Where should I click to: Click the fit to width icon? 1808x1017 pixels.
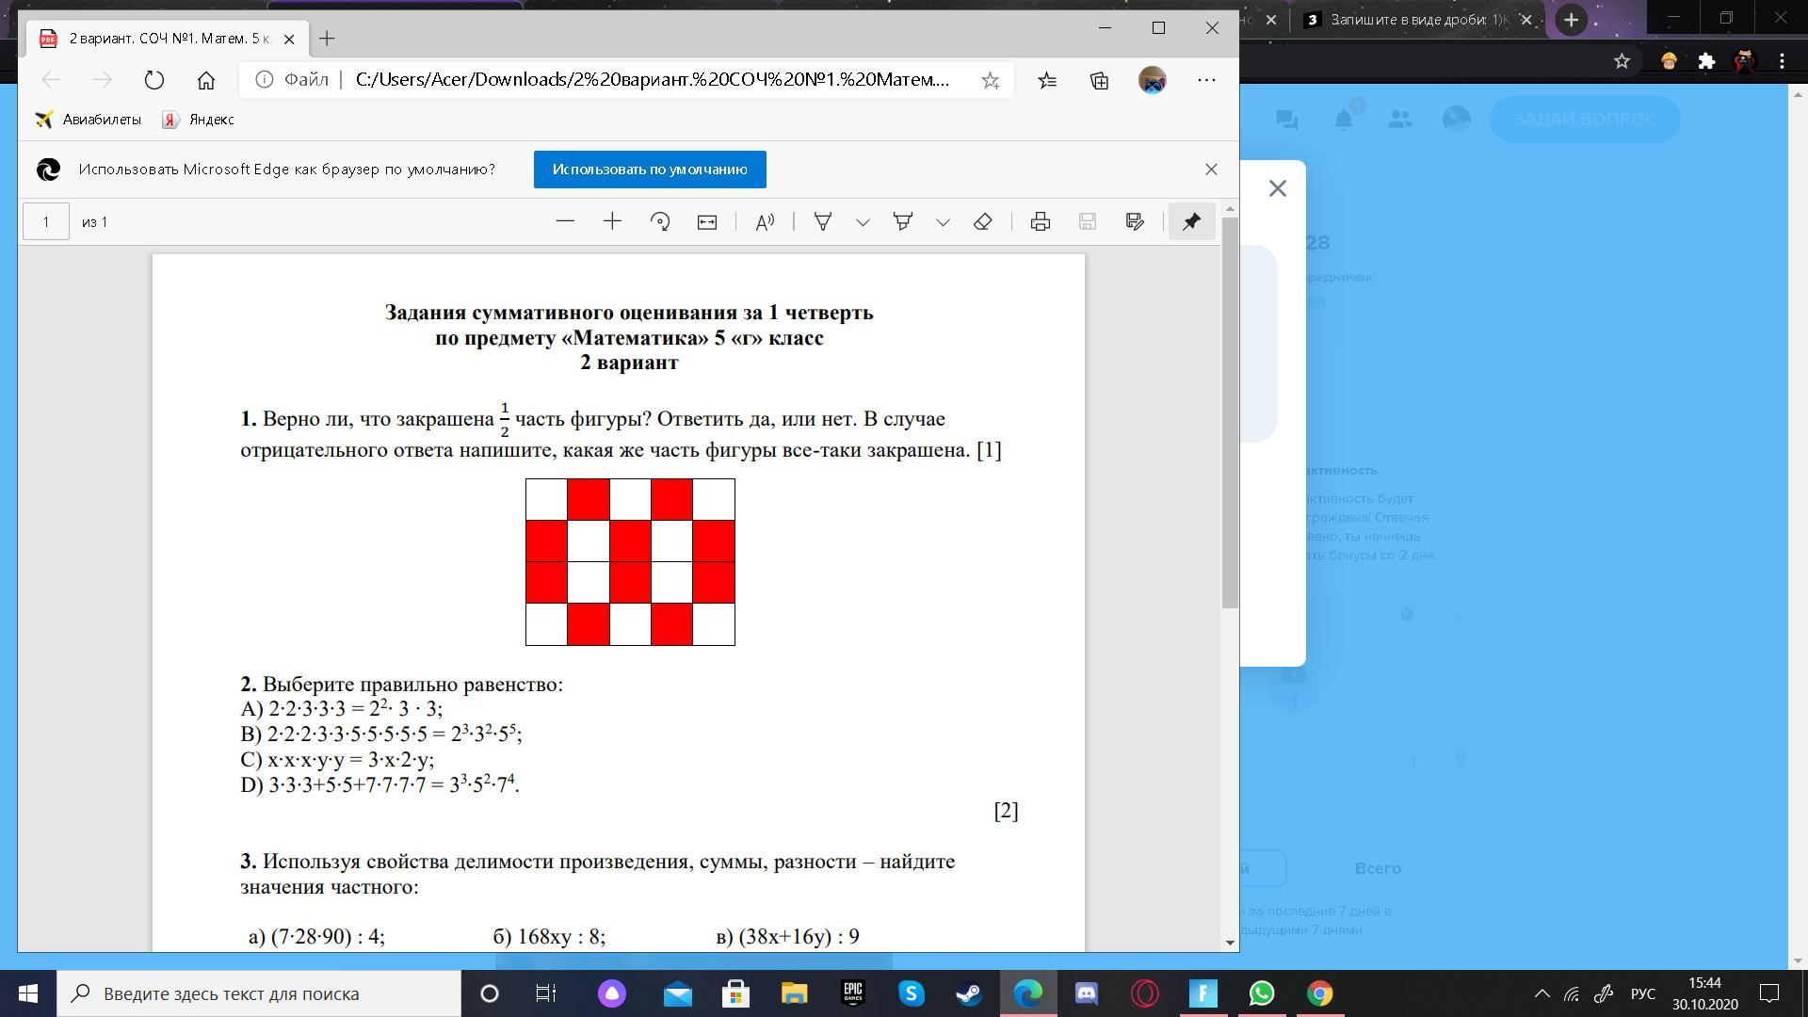coord(707,222)
